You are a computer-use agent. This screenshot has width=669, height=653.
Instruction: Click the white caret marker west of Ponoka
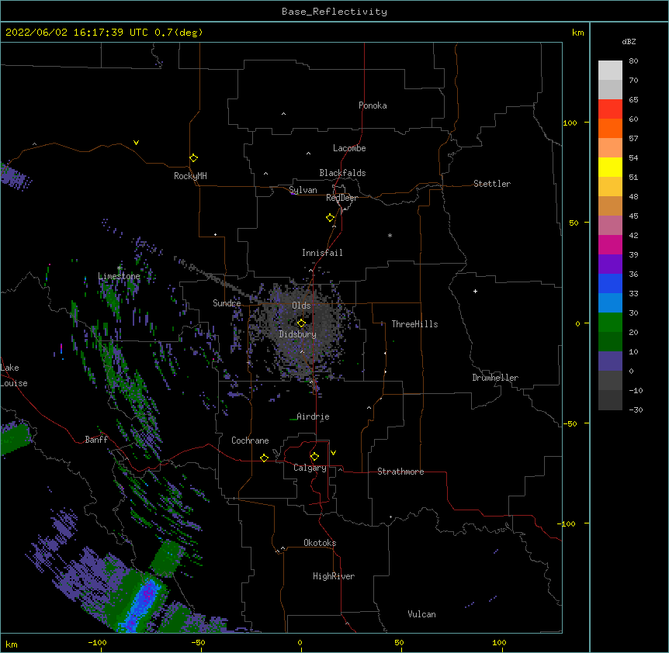283,114
